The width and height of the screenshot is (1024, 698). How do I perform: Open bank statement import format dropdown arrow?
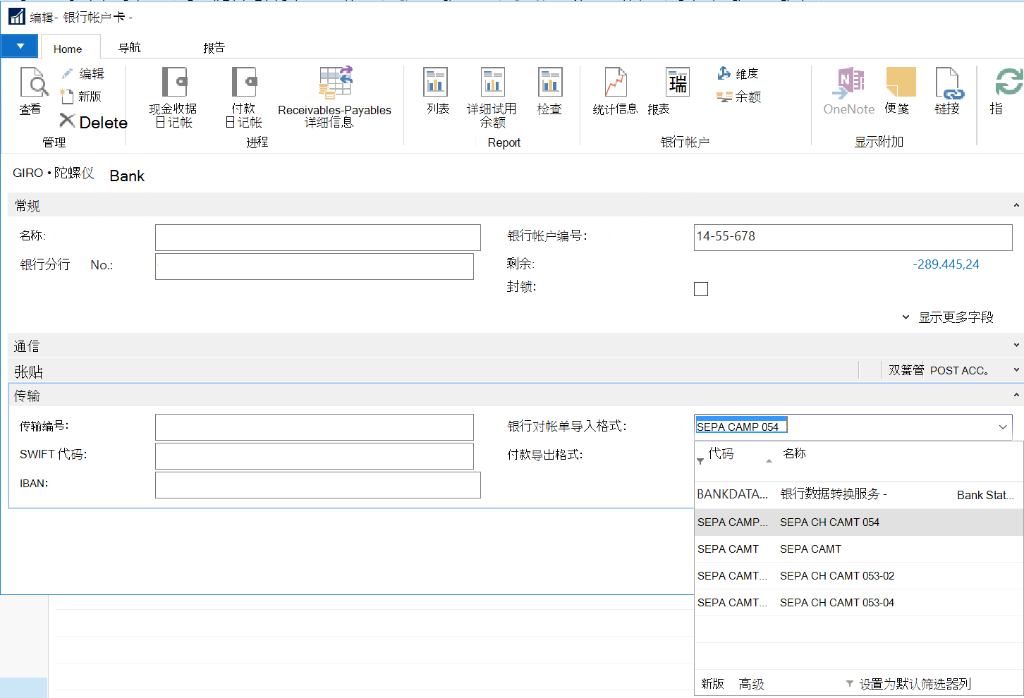(1003, 427)
